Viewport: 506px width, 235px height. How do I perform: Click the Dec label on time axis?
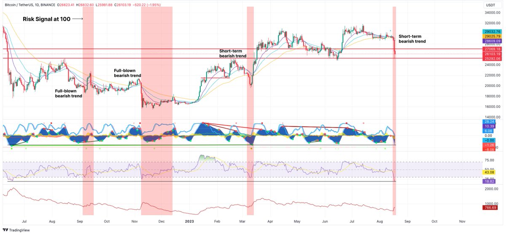(161, 221)
